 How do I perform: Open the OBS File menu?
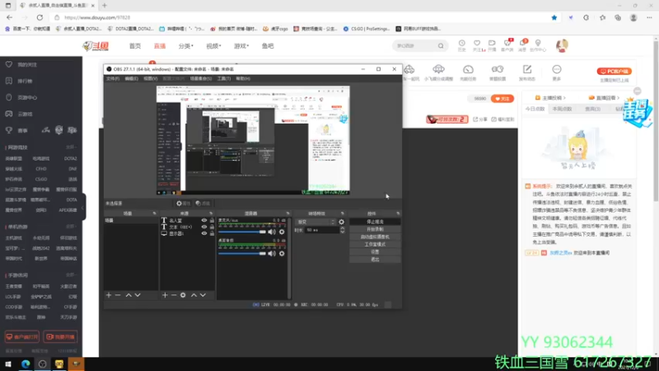click(x=112, y=78)
